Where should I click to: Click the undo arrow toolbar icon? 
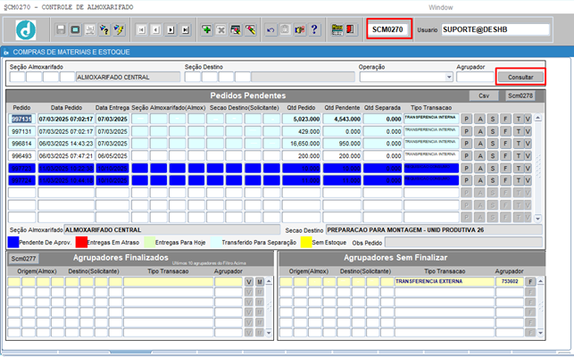270,29
